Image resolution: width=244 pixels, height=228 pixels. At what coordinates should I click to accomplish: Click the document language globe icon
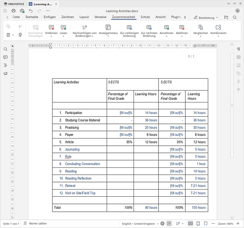(x=162, y=224)
